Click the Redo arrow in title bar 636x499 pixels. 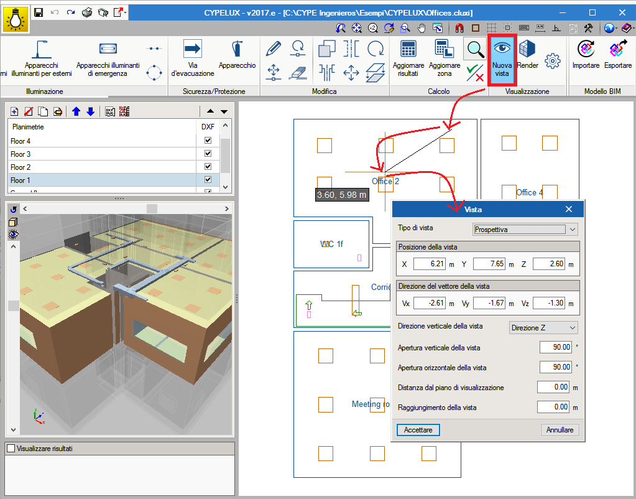click(71, 12)
